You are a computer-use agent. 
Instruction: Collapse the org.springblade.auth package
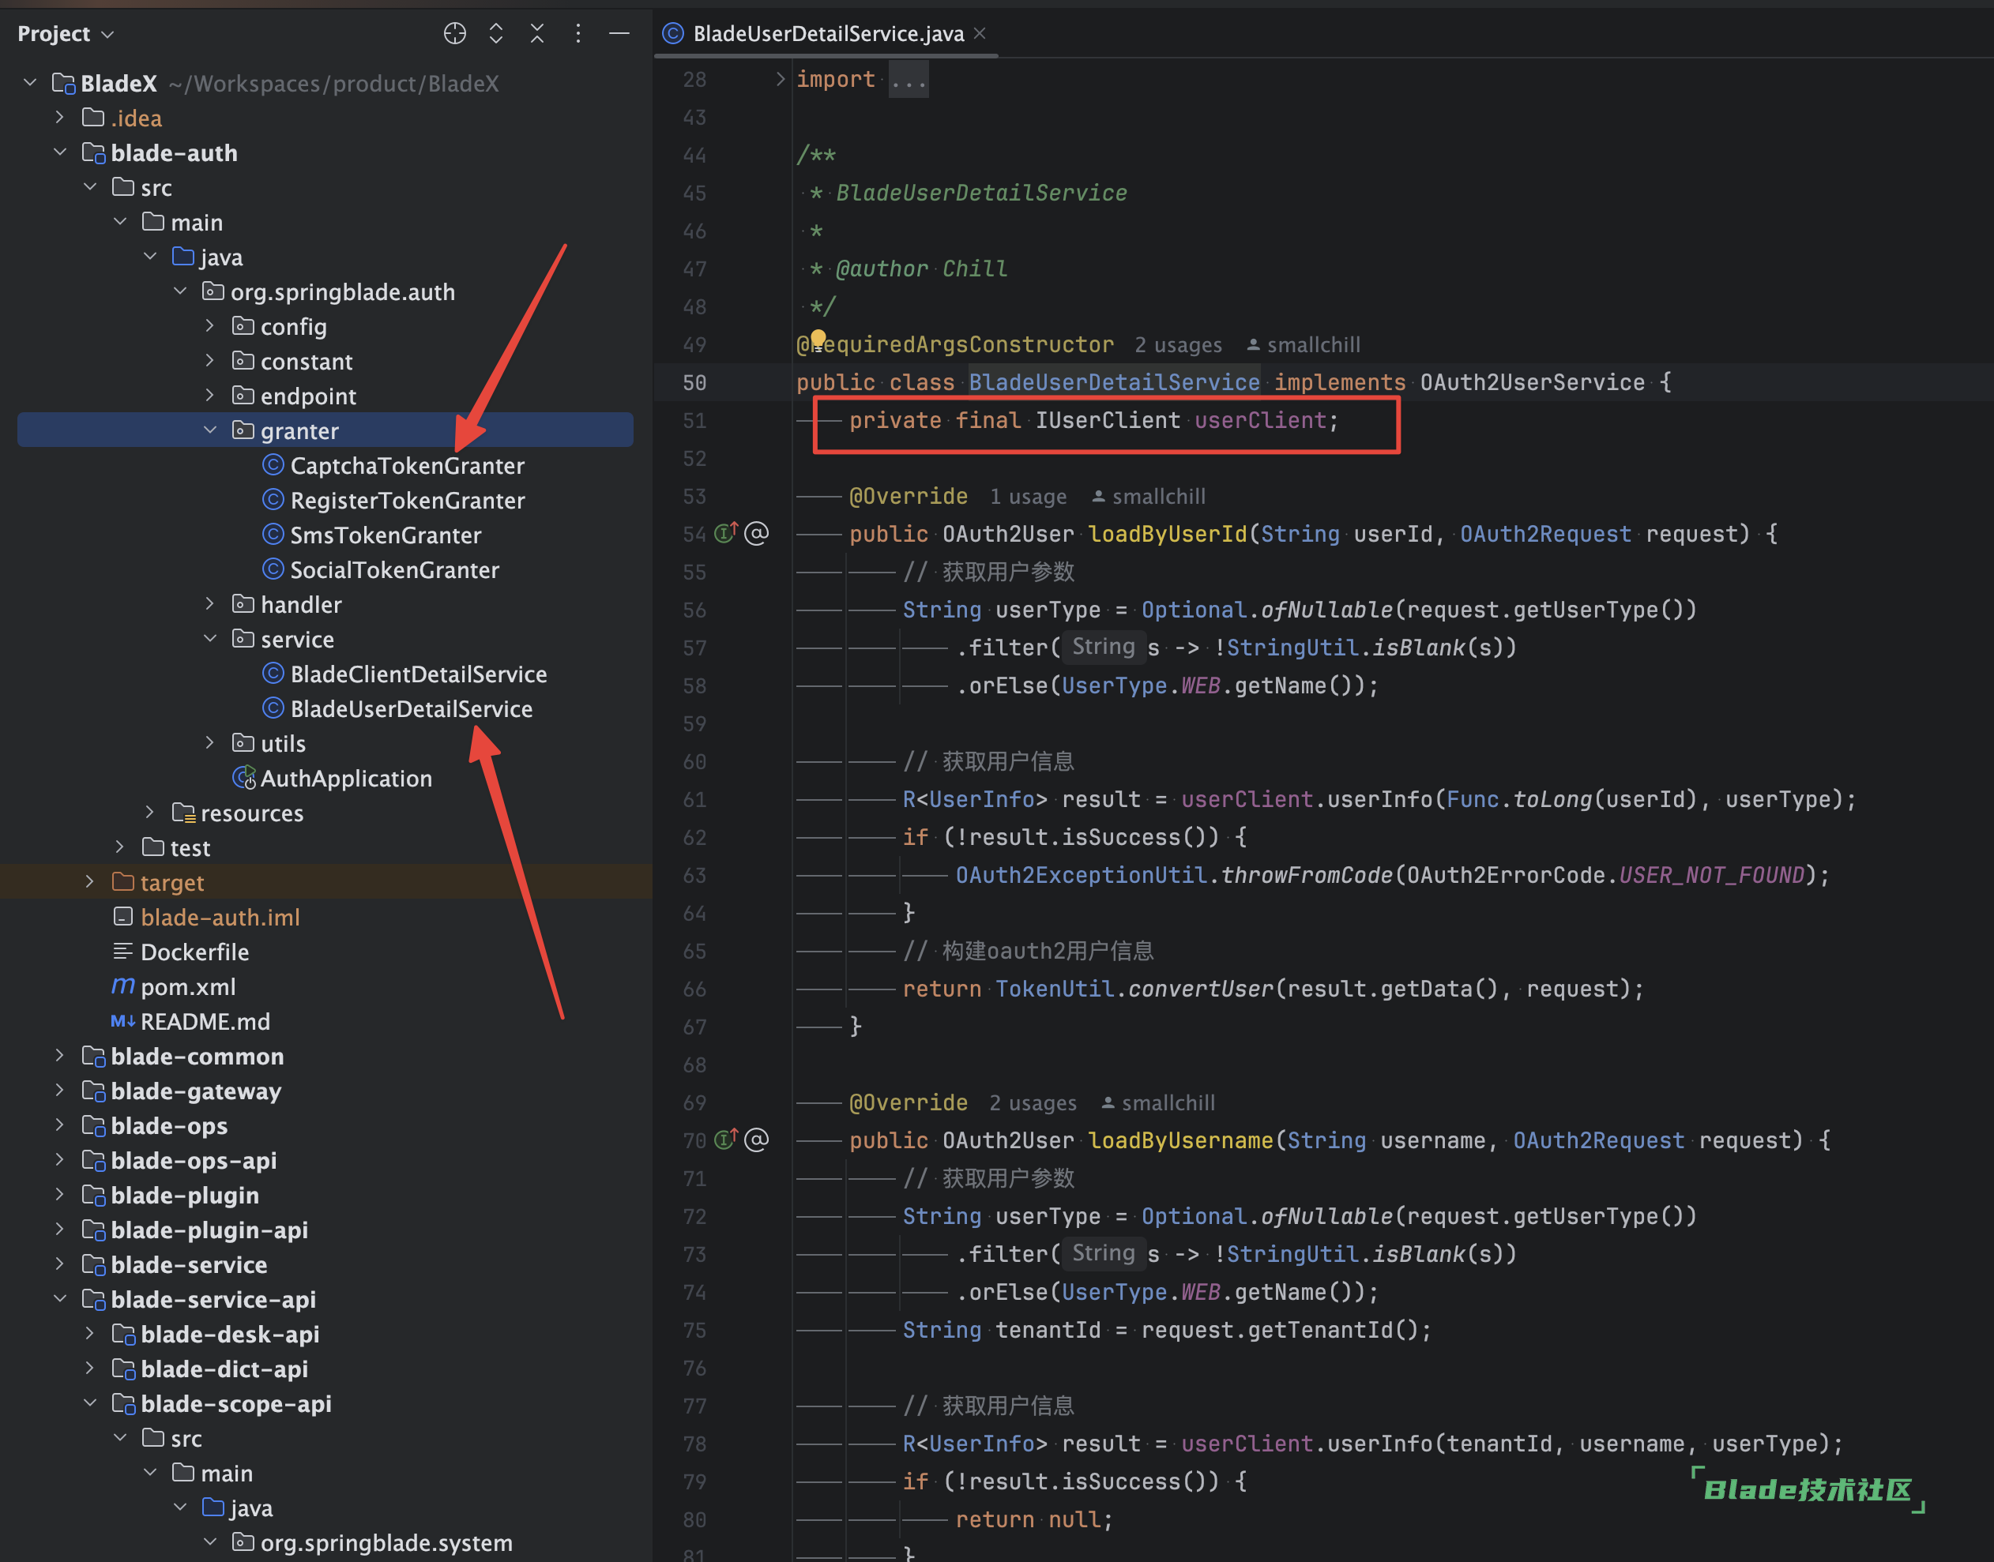180,291
